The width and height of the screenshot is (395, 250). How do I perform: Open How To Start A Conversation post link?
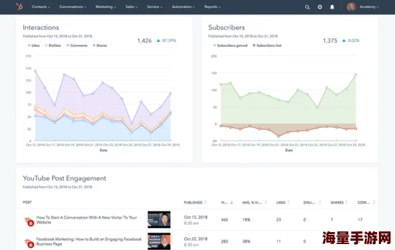click(x=86, y=220)
